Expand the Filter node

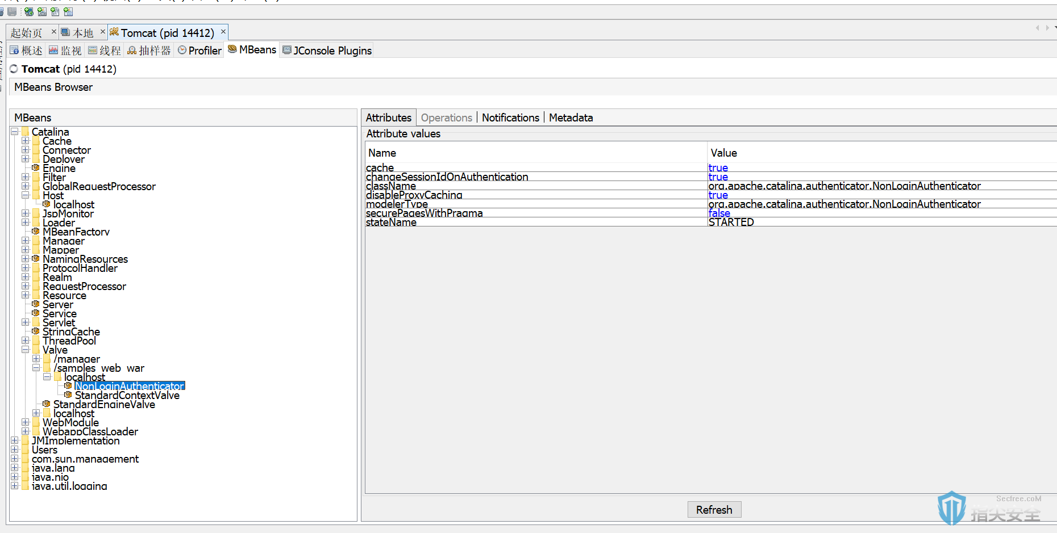(26, 177)
